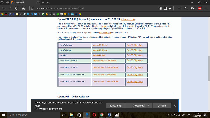Expand the Сохранить options arrow

[148, 106]
